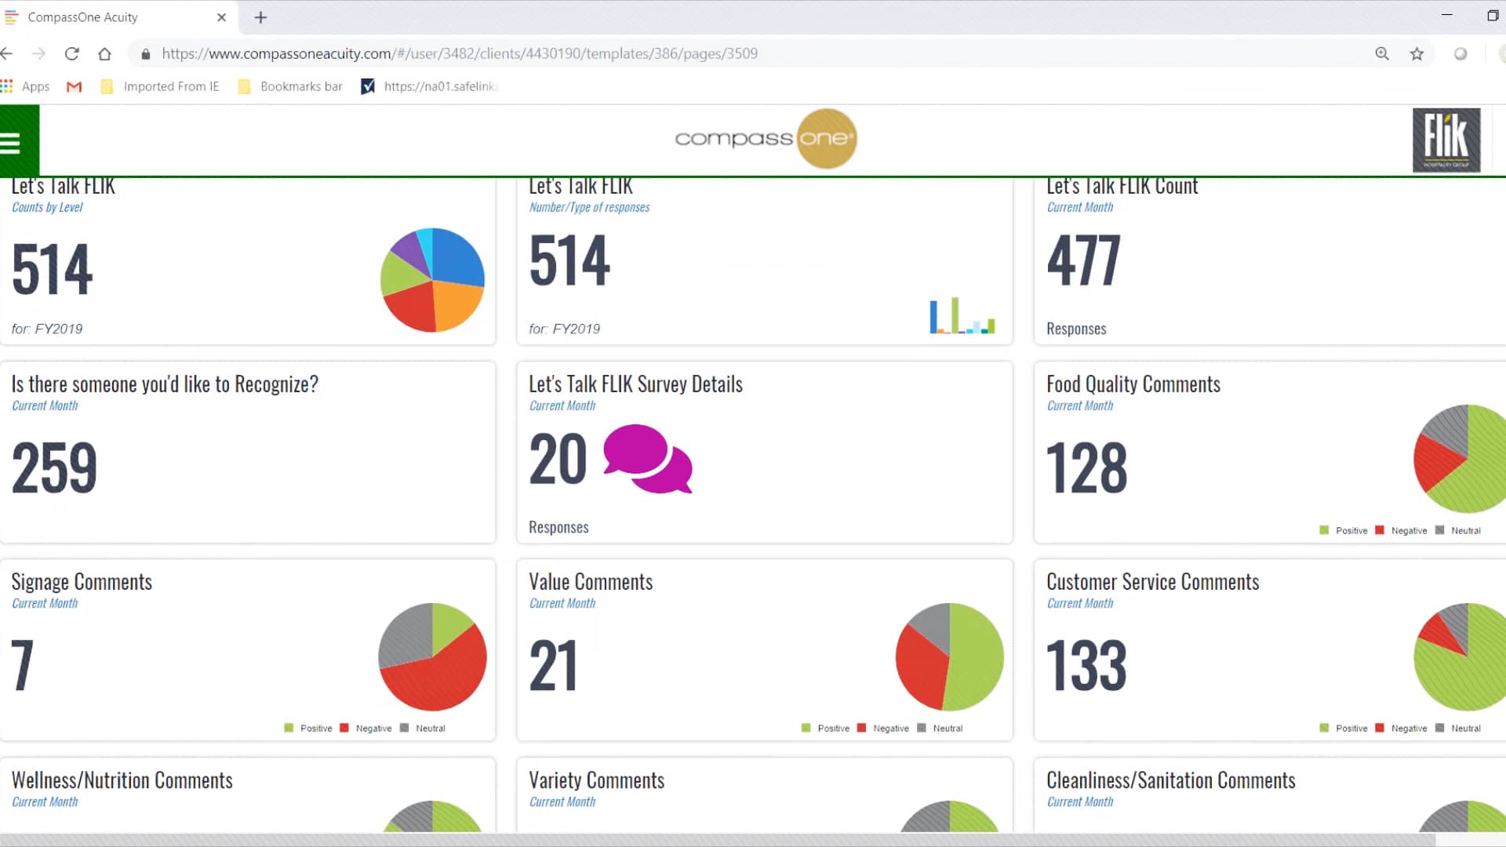Image resolution: width=1506 pixels, height=847 pixels.
Task: Open the Bookmarks bar folder
Action: (289, 86)
